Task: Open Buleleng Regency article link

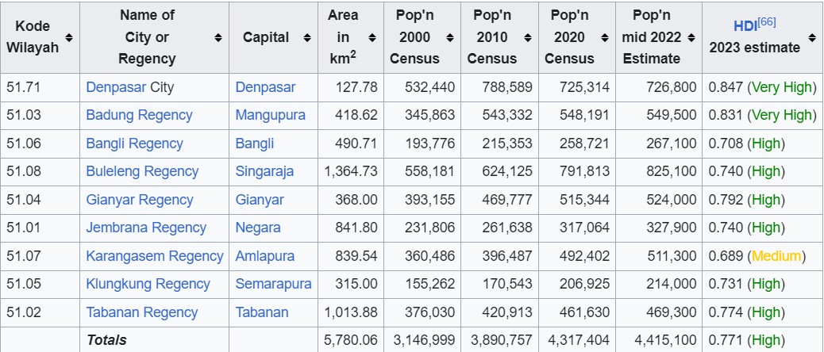Action: (x=142, y=171)
